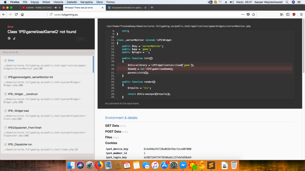Open the page actions three-dot menu
Screen dimensions: 305x171
tap(243, 14)
